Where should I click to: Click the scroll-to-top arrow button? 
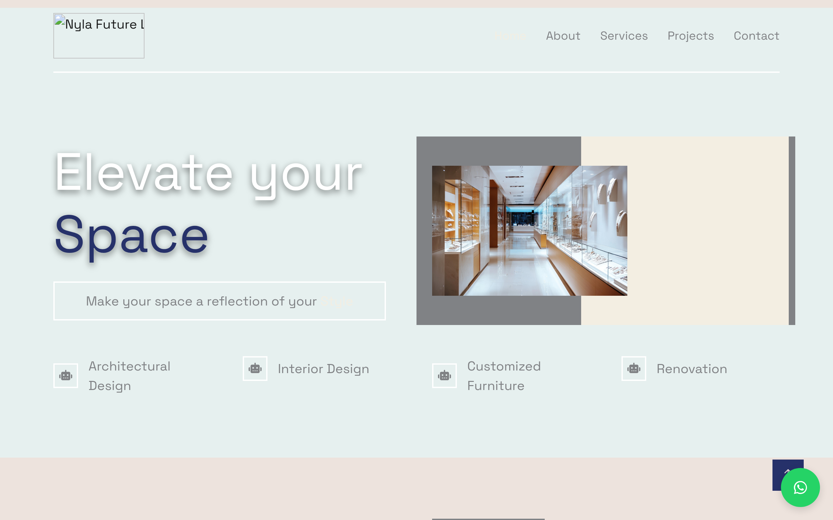coord(781,468)
